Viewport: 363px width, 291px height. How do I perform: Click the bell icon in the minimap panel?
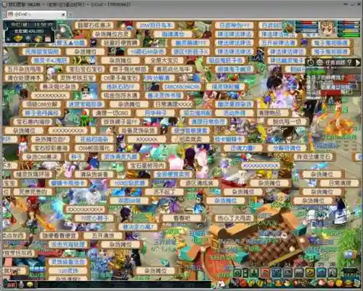click(x=38, y=38)
